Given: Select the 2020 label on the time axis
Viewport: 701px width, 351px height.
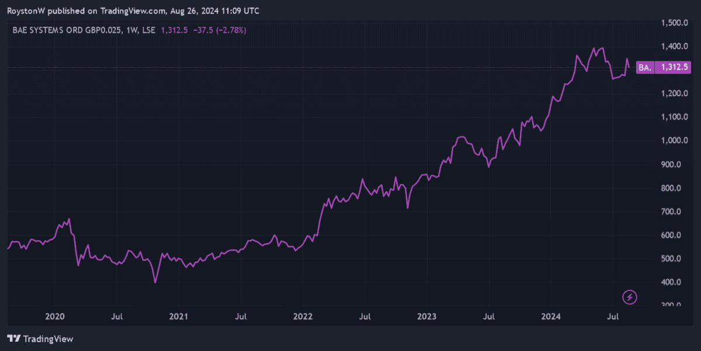Looking at the screenshot, I should coord(55,317).
